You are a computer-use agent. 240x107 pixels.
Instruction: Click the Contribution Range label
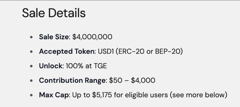click(x=72, y=80)
